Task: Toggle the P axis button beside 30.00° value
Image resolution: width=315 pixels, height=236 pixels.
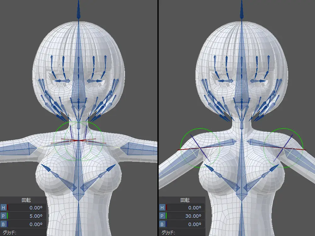Action: tap(162, 216)
